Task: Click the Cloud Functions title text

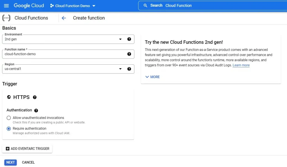Action: click(31, 18)
